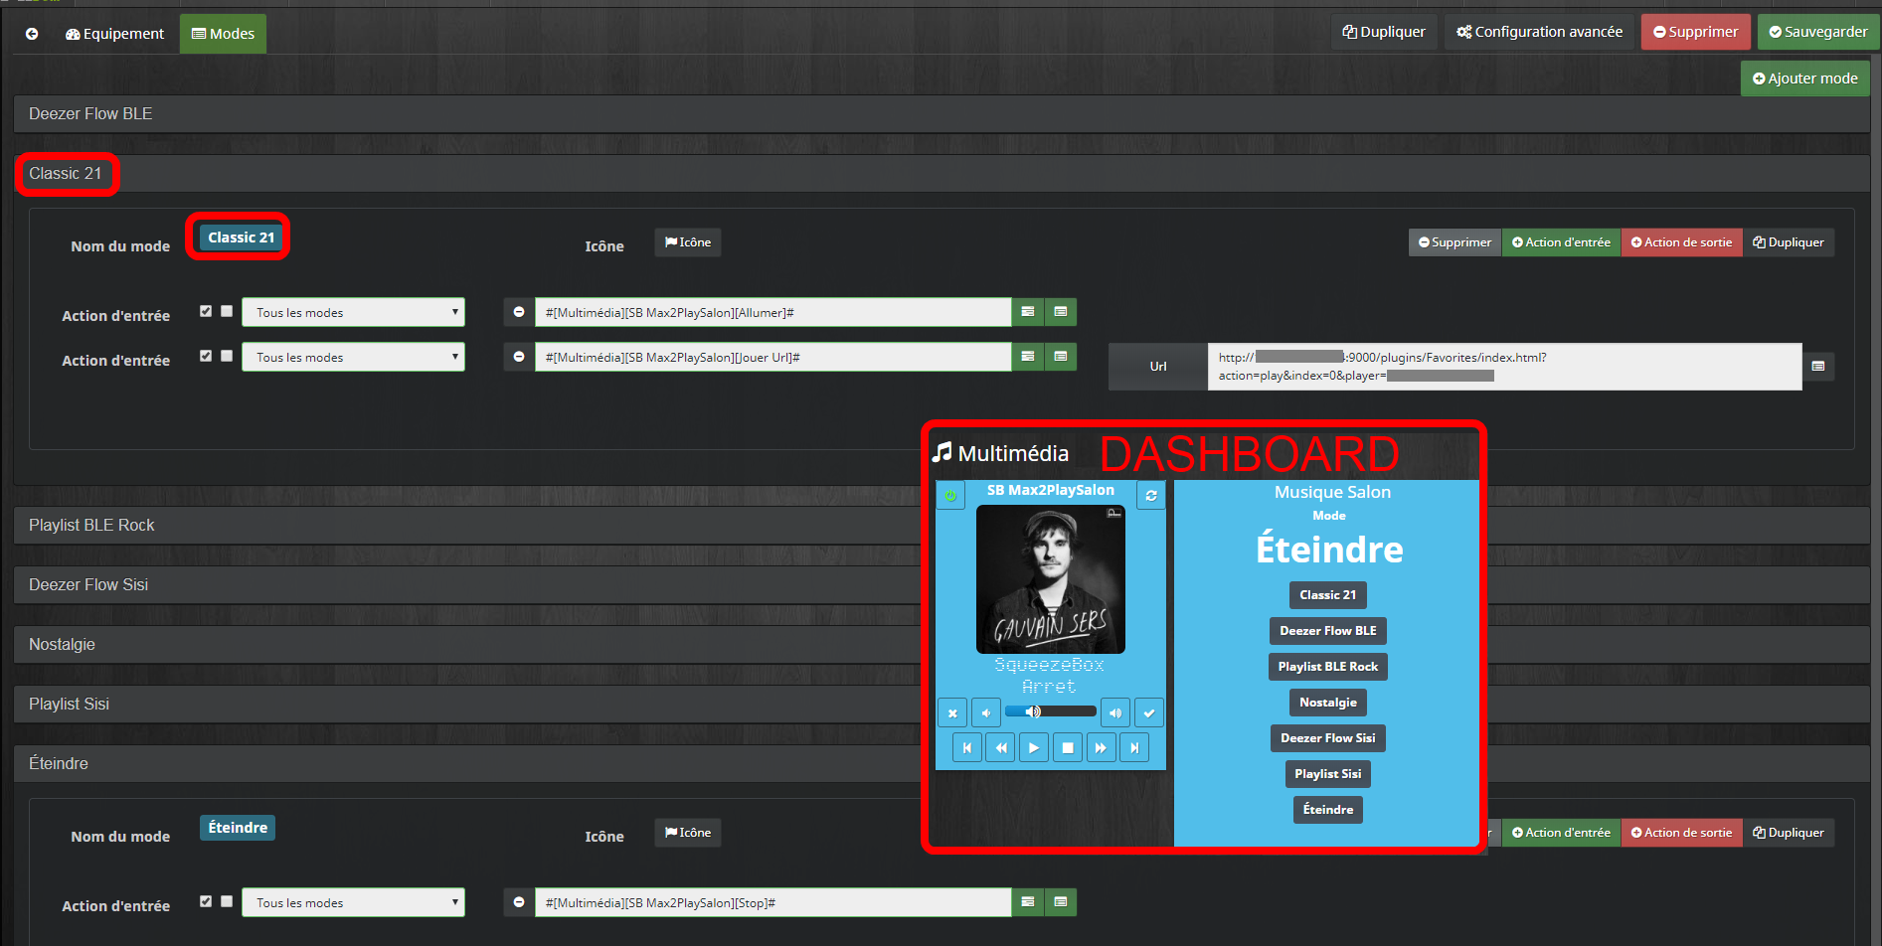Expand the Deezer Flow BLE mode section

941,113
